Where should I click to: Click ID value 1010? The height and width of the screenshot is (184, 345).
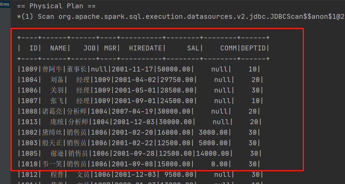[29, 164]
